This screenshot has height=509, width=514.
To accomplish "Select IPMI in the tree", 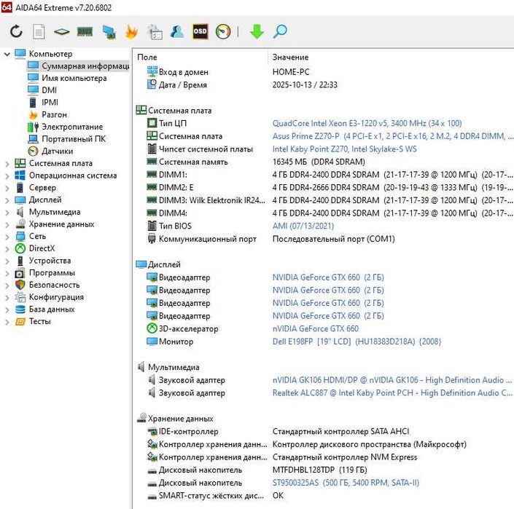I will [50, 103].
